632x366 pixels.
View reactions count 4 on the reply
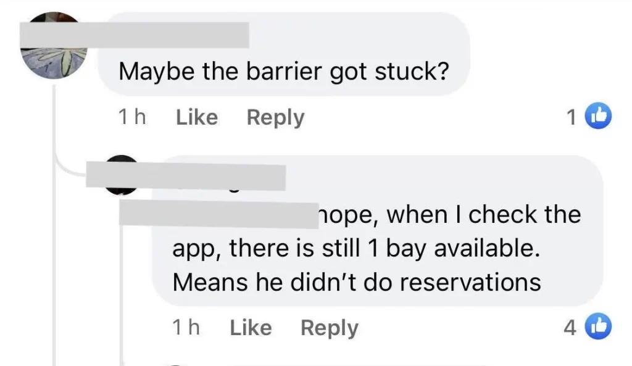(x=570, y=327)
